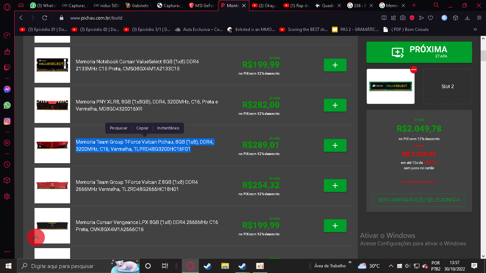This screenshot has width=486, height=273.
Task: Click VER CONFIGURAÇÃO SELECIONADA button
Action: click(x=419, y=200)
